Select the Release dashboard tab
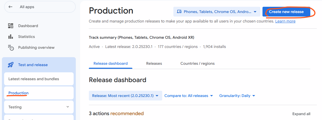The width and height of the screenshot is (322, 120). 110,63
